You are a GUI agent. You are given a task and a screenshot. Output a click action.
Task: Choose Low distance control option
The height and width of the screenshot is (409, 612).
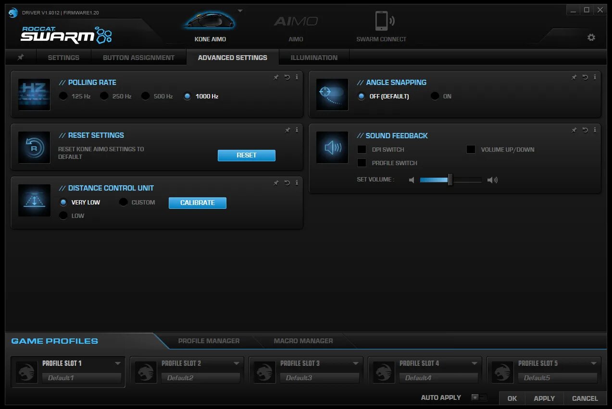63,216
